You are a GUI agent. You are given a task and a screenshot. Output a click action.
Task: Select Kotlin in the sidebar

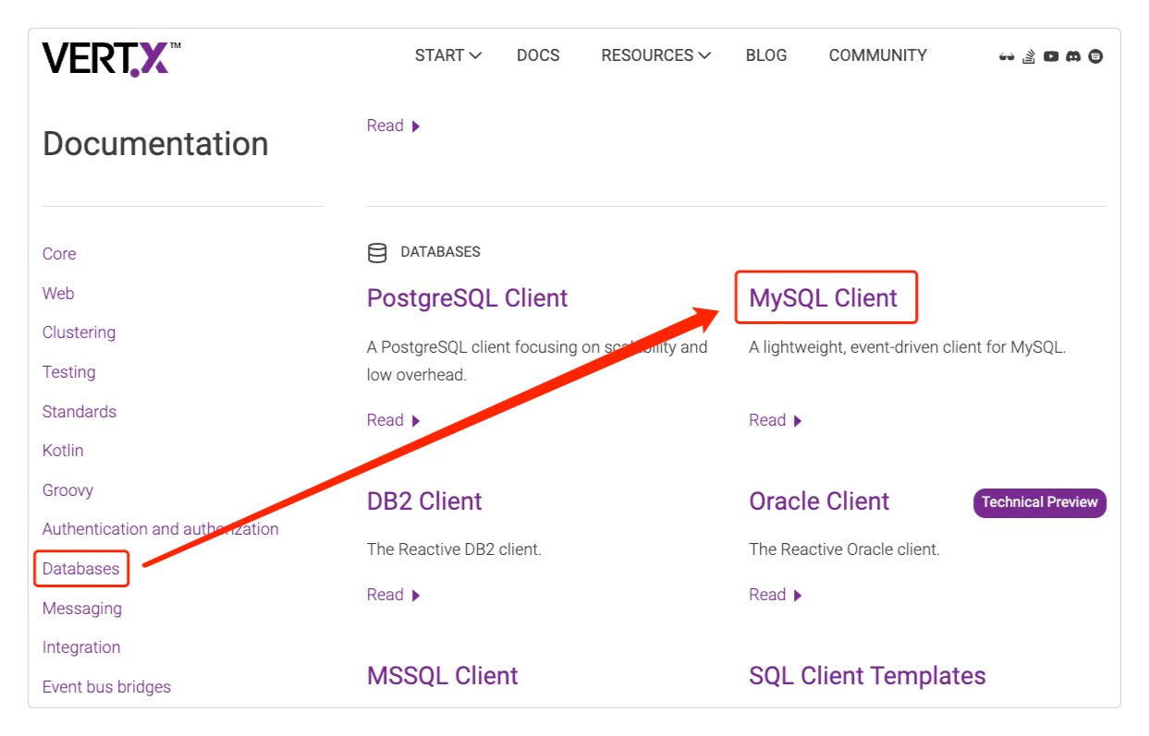click(63, 451)
